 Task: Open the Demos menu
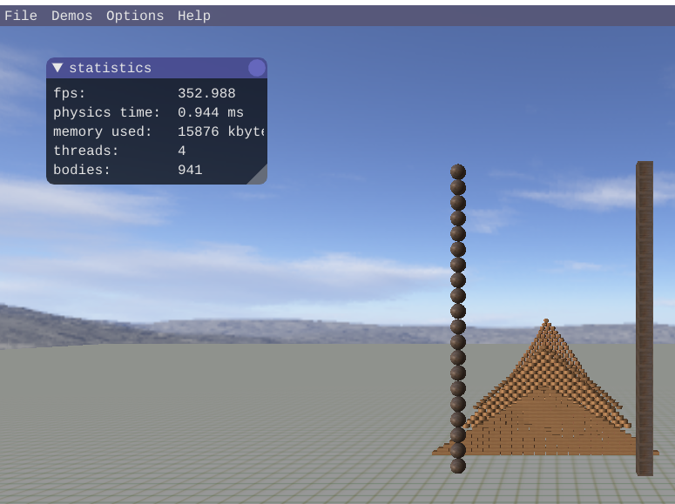[71, 16]
